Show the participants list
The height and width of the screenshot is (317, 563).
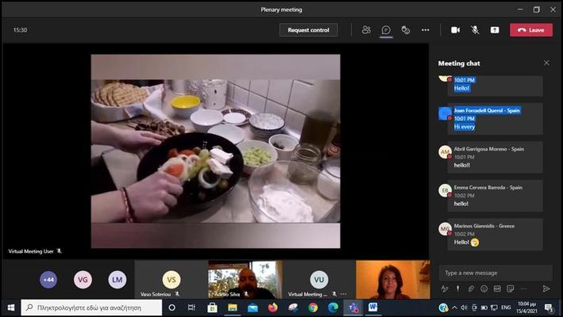click(x=366, y=30)
